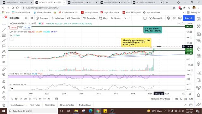Open indicator Templates dropdown

click(90, 18)
